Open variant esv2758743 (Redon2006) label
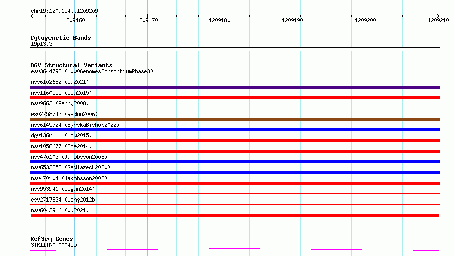This screenshot has width=454, height=256. 64,114
